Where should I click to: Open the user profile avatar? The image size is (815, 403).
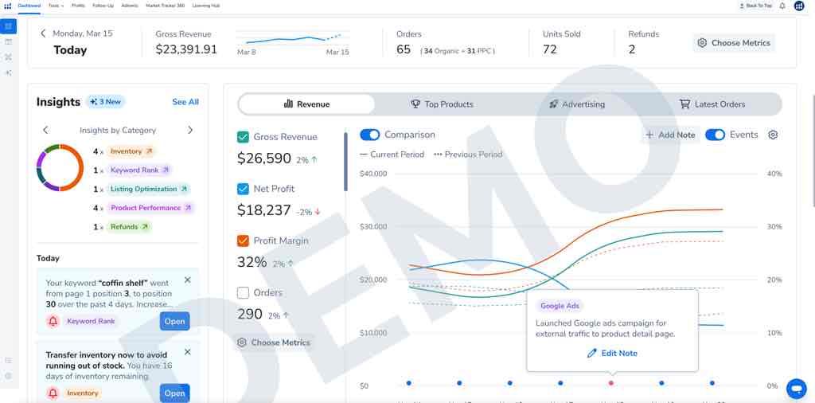[799, 6]
